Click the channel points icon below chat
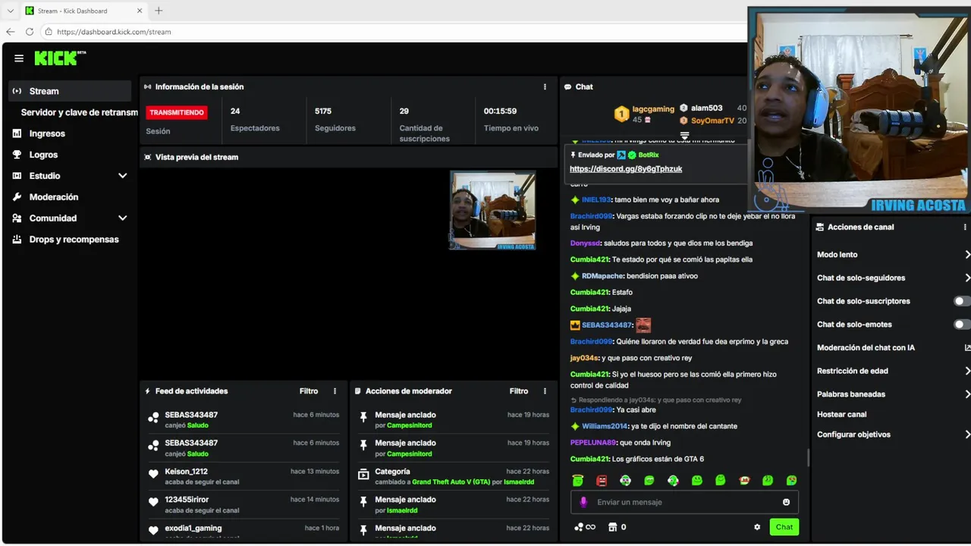The image size is (971, 546). (585, 527)
